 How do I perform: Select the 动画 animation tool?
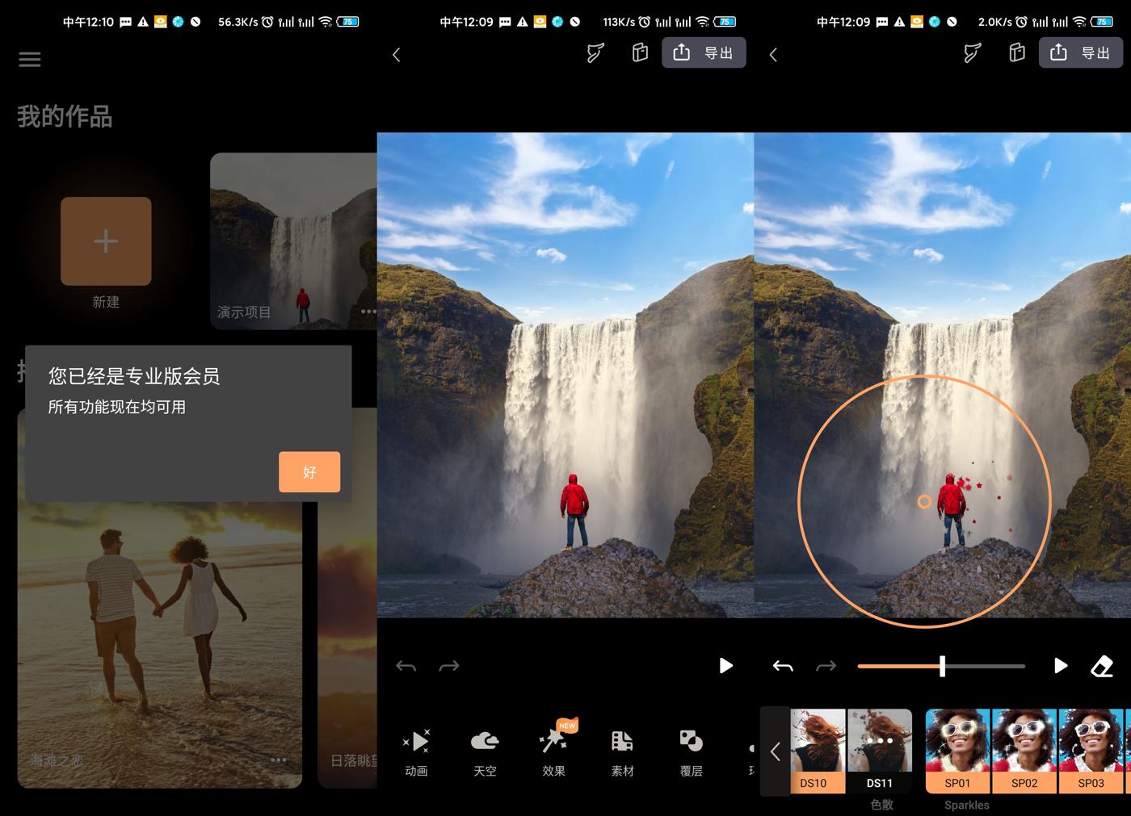tap(415, 751)
